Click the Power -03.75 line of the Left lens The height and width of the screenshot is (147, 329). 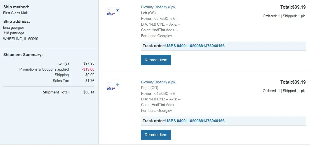click(158, 18)
